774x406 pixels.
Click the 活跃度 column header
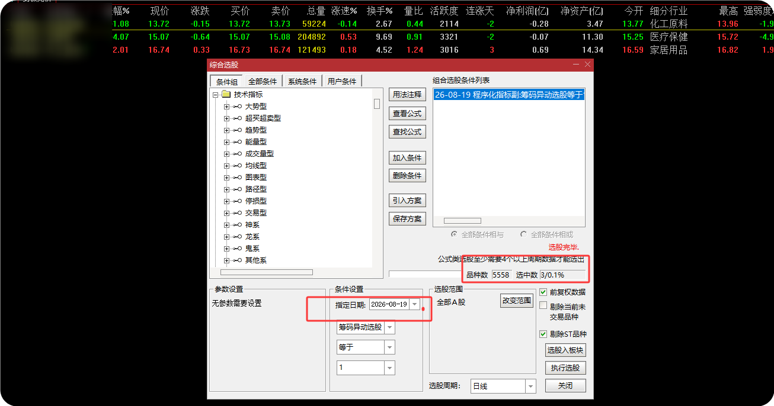(x=444, y=11)
